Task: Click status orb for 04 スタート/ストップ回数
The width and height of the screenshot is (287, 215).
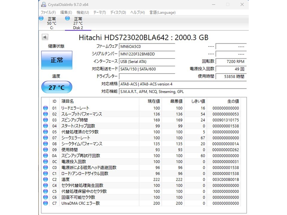Action: point(45,126)
